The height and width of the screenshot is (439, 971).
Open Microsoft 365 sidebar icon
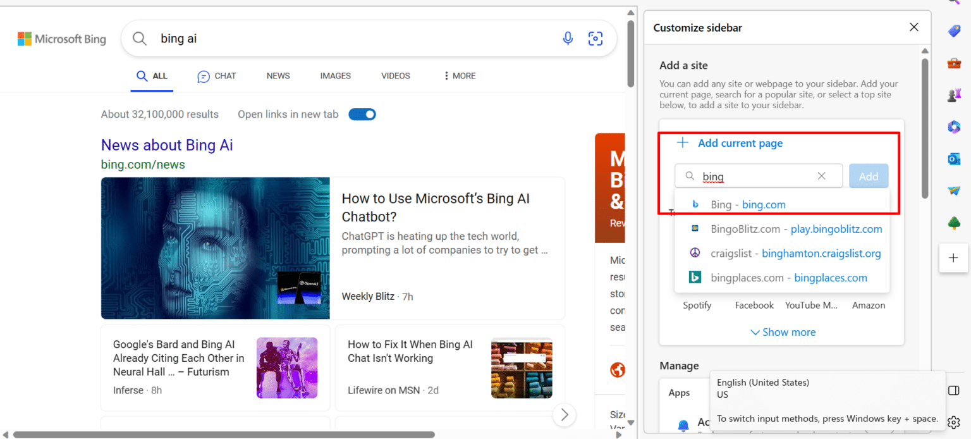click(954, 127)
